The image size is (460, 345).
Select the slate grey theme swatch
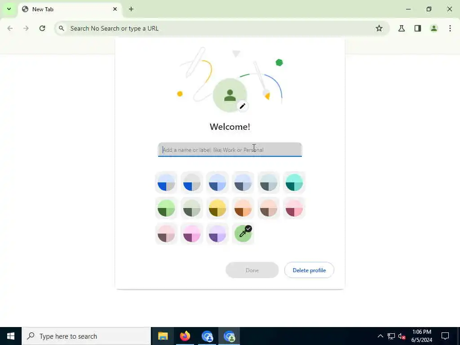(x=269, y=182)
